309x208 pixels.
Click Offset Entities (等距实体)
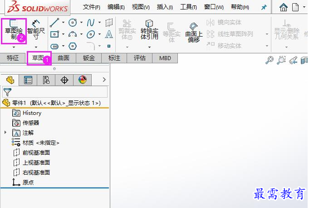pos(172,33)
